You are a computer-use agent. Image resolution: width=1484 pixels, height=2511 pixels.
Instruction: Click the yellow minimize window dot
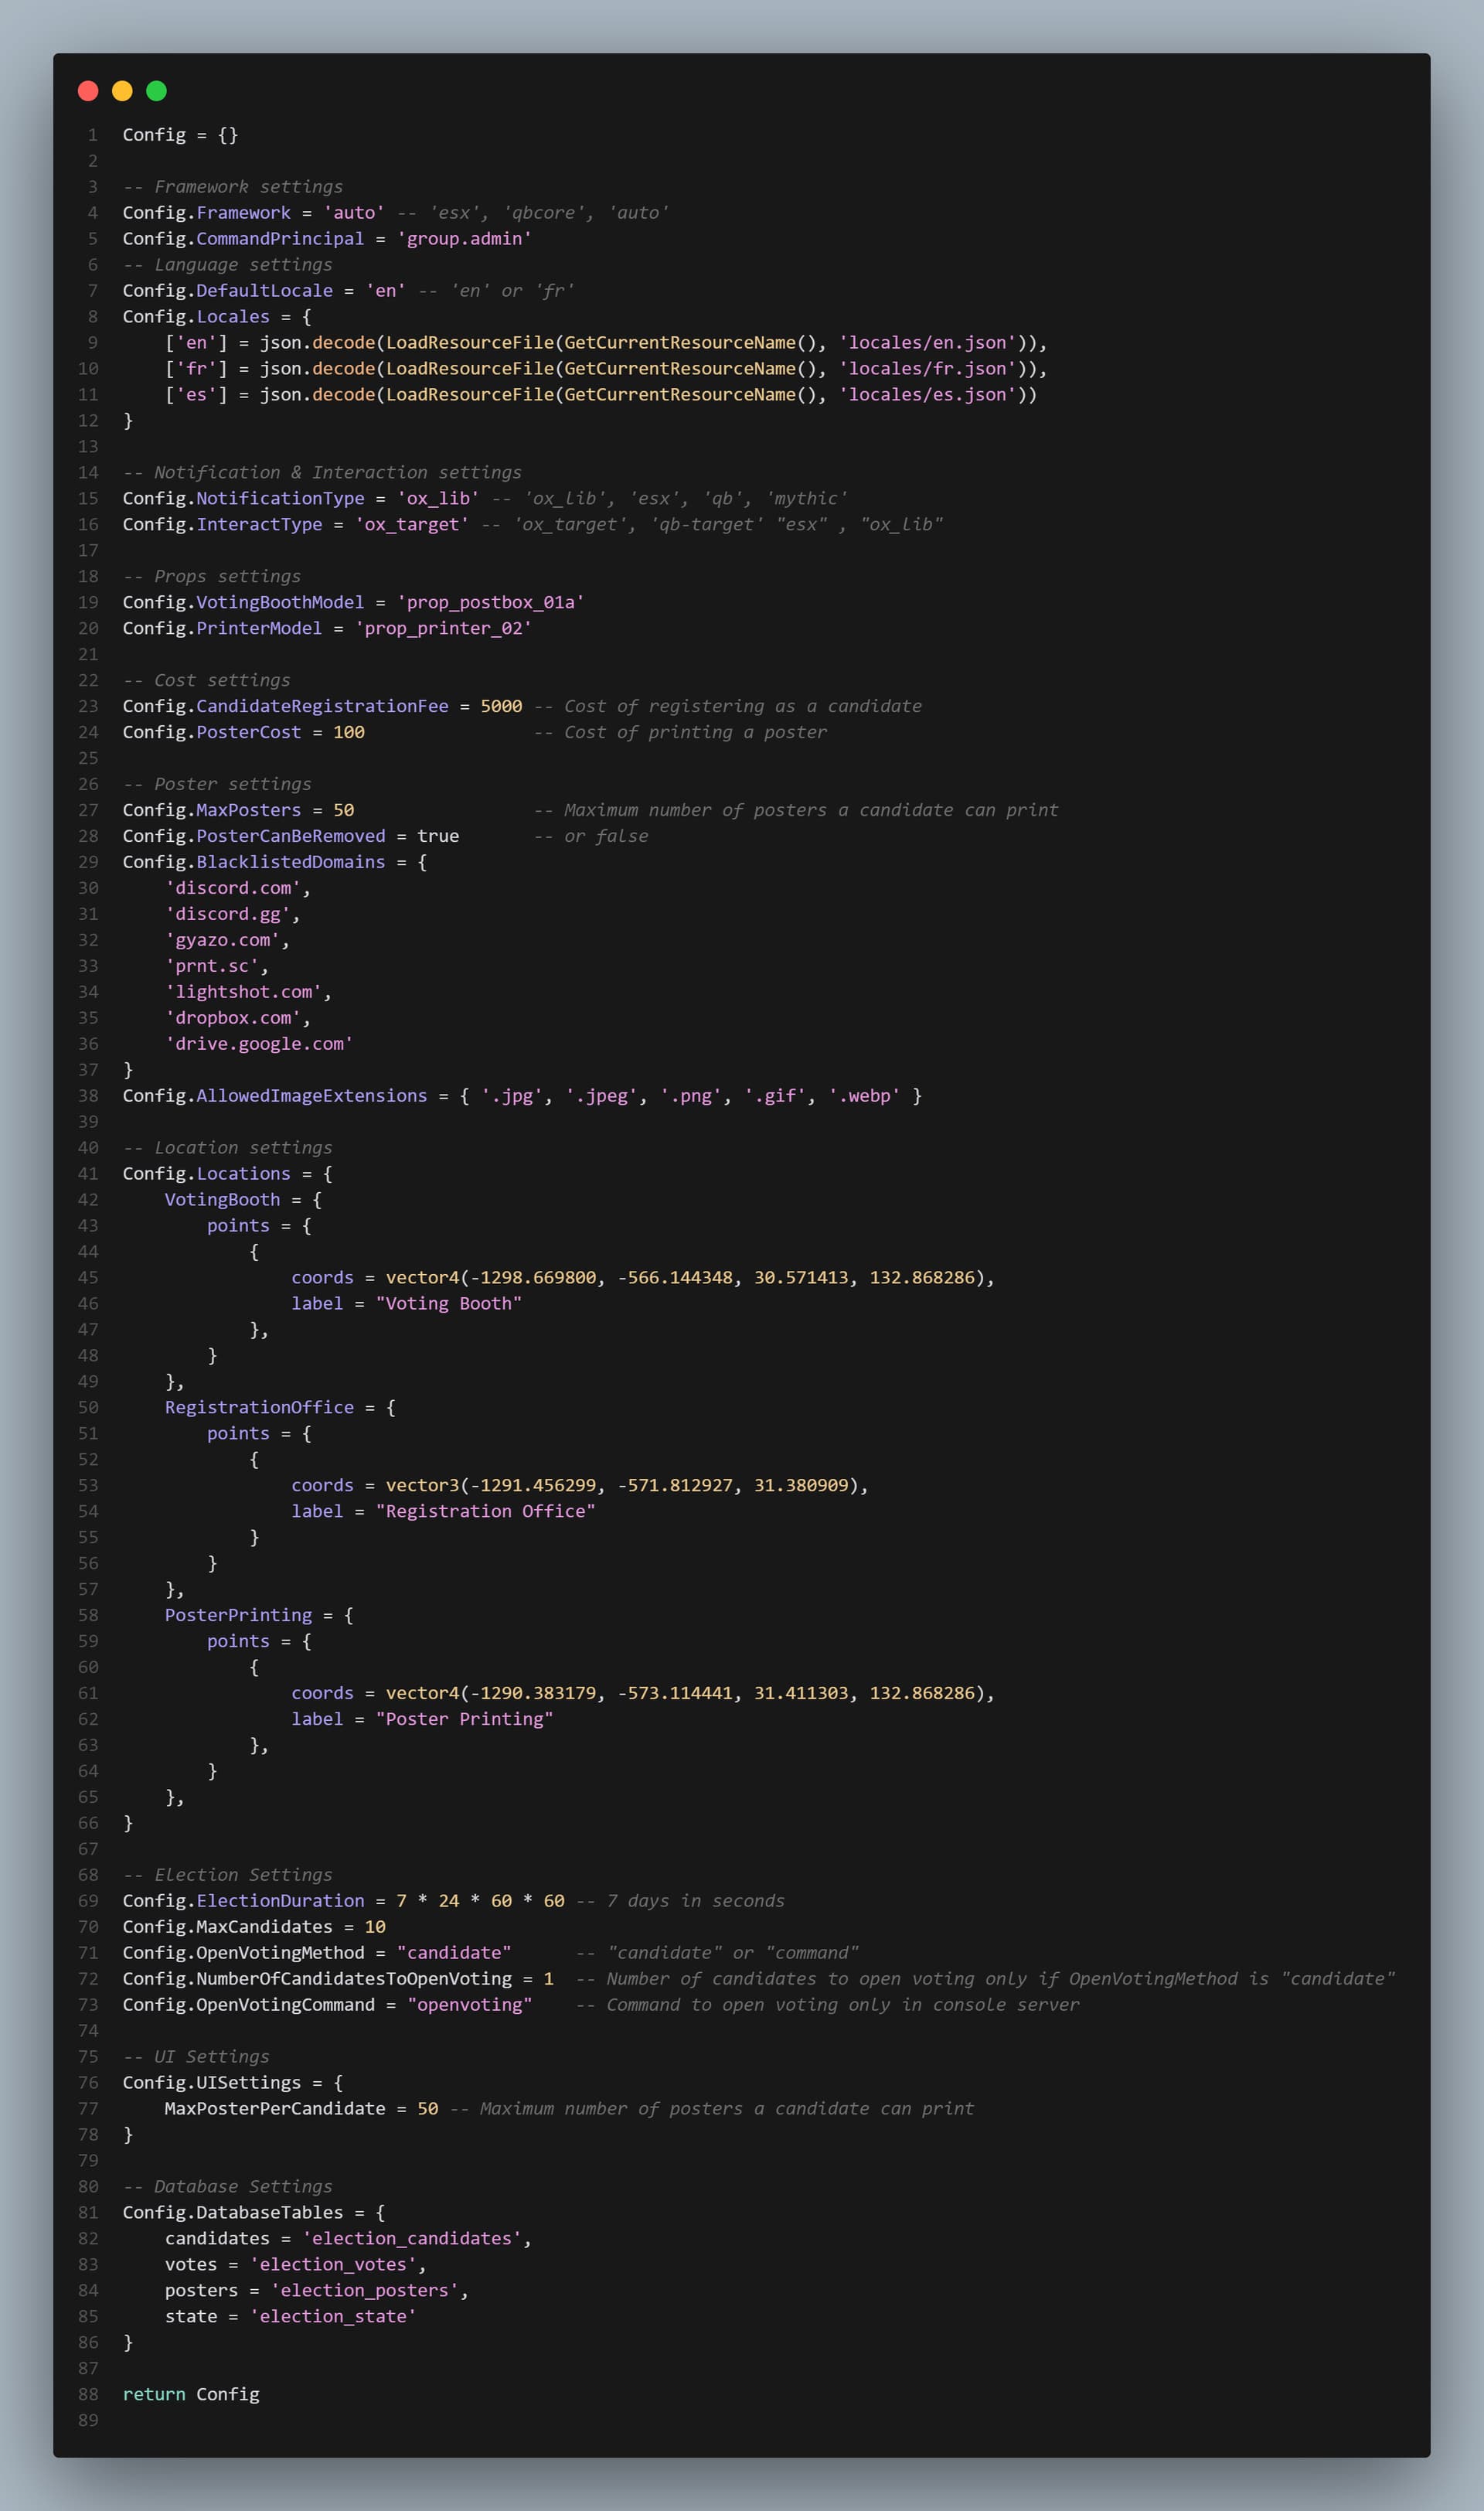122,91
